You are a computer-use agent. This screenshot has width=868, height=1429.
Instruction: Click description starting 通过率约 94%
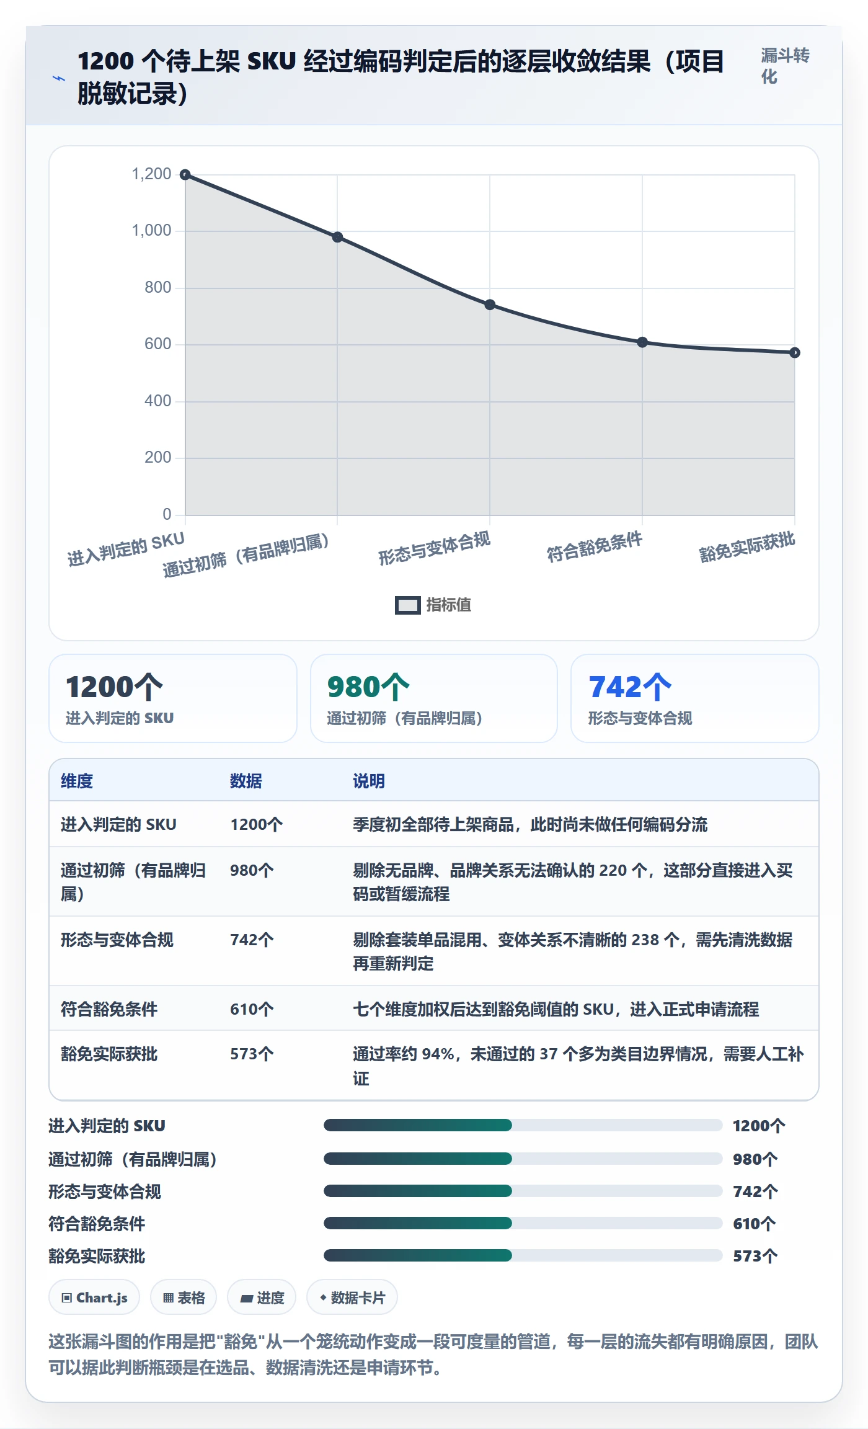click(578, 1066)
